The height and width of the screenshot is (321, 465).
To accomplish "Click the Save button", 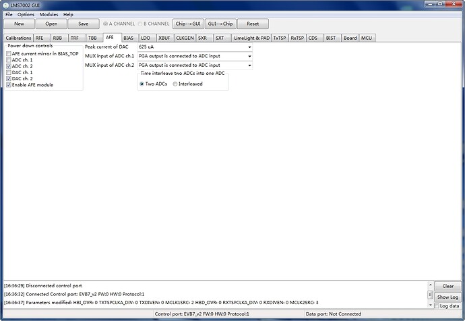I will pyautogui.click(x=84, y=24).
